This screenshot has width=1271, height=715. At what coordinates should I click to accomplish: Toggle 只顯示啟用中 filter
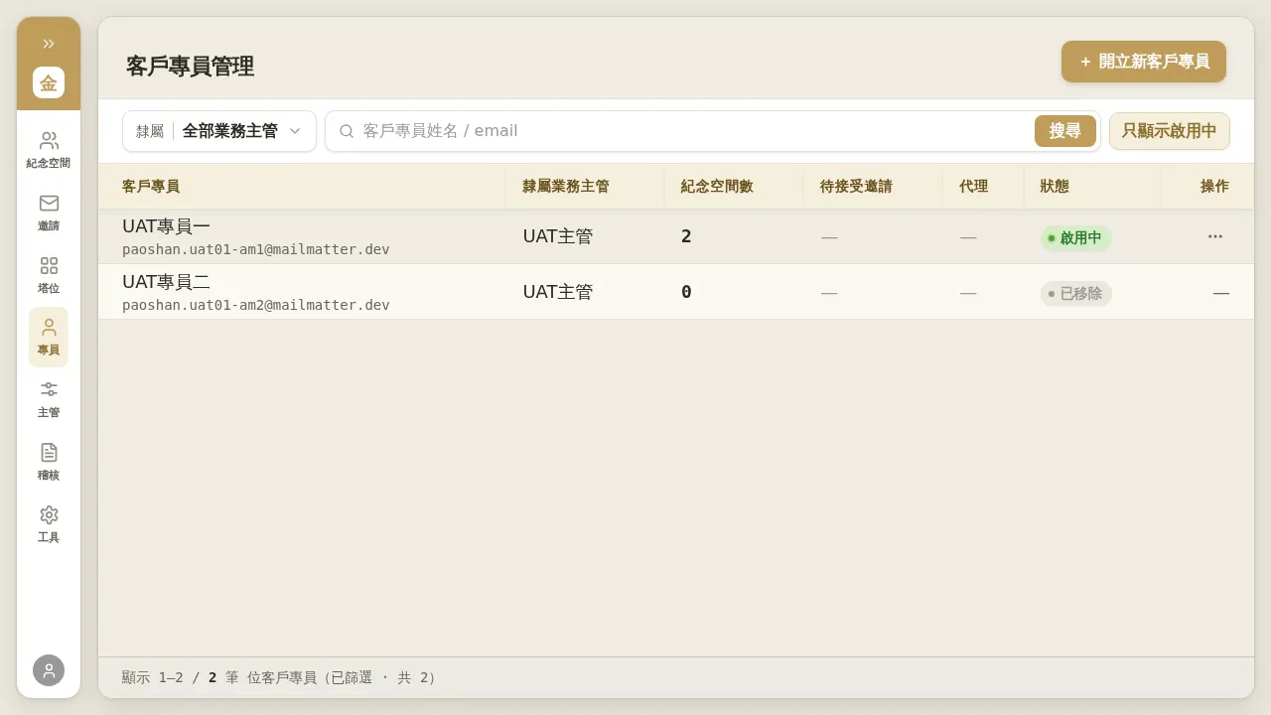coord(1170,131)
